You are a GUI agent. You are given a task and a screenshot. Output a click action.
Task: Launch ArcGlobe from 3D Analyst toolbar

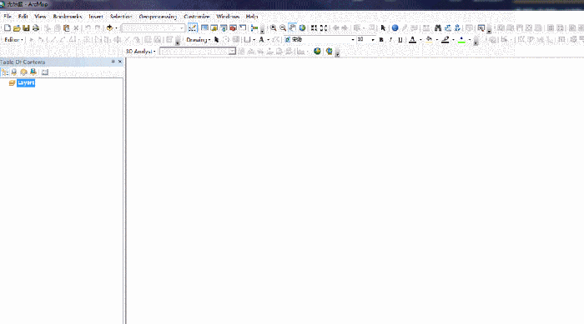point(330,52)
